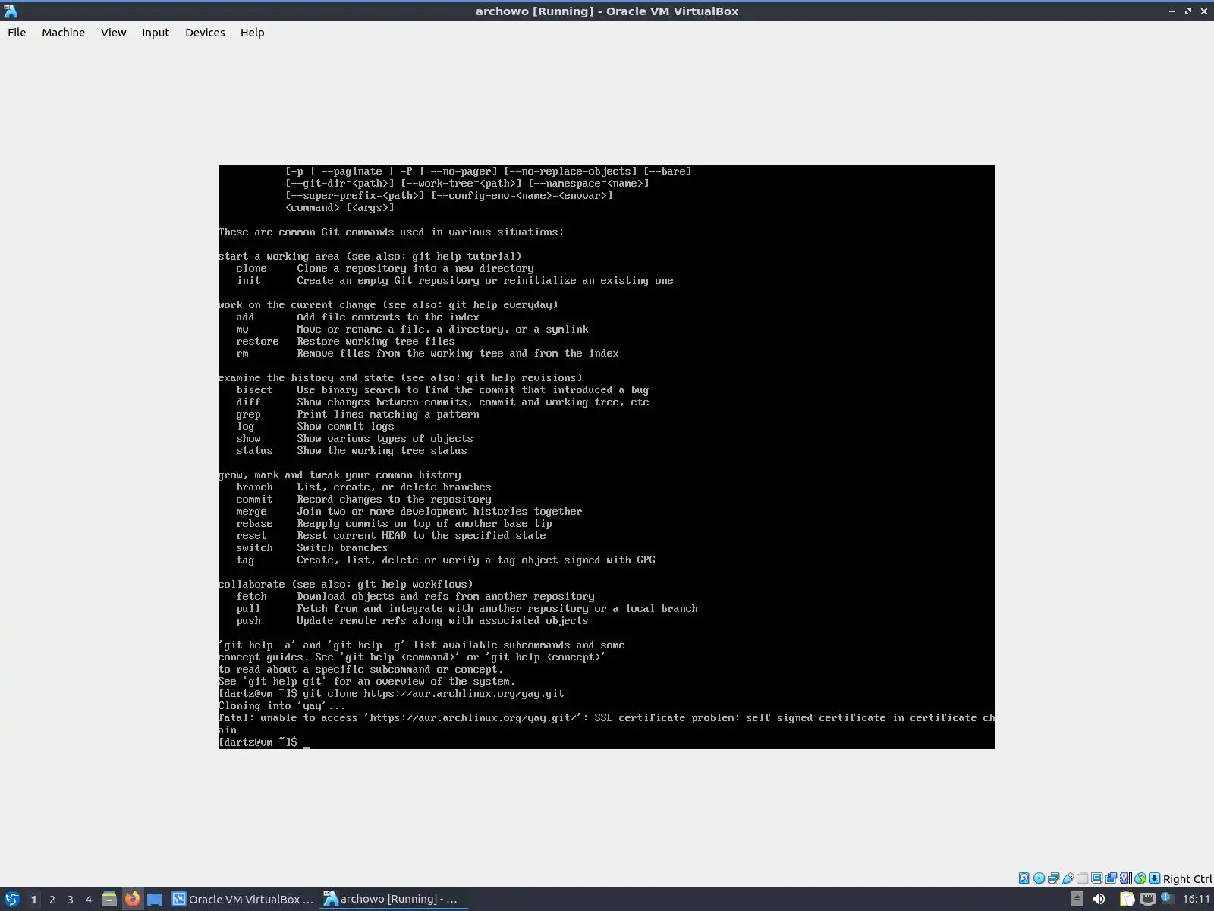Click the 16:11 clock
Image resolution: width=1214 pixels, height=911 pixels.
click(1197, 899)
